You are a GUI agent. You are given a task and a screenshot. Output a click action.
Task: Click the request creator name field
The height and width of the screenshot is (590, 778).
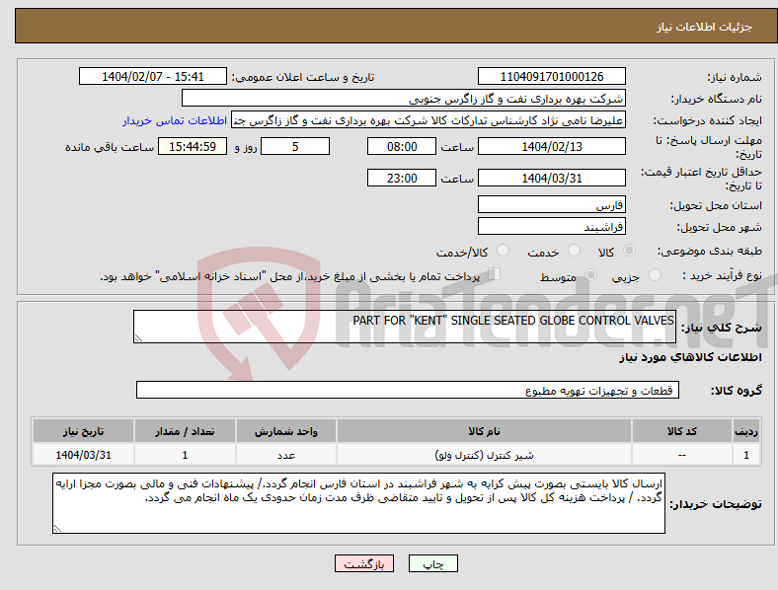click(428, 120)
